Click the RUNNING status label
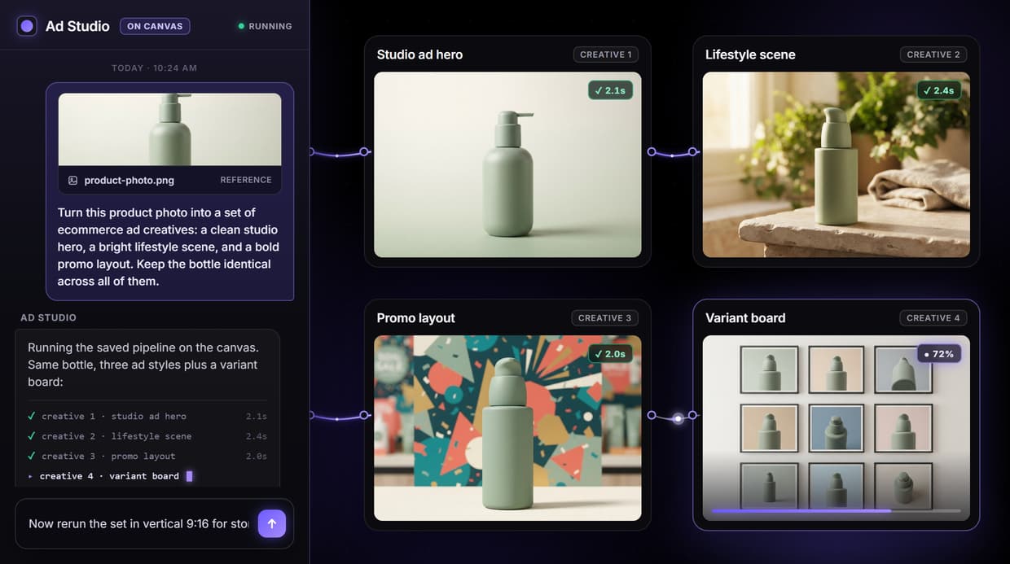The width and height of the screenshot is (1010, 564). pos(270,26)
